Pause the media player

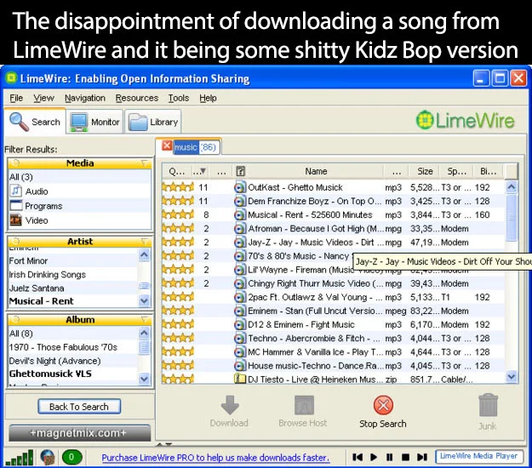click(x=390, y=457)
